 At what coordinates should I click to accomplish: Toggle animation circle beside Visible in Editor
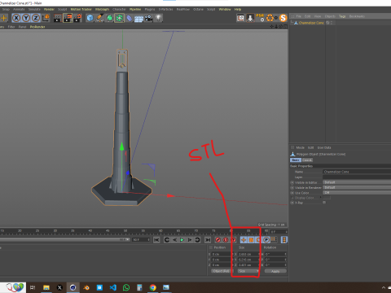(x=292, y=182)
